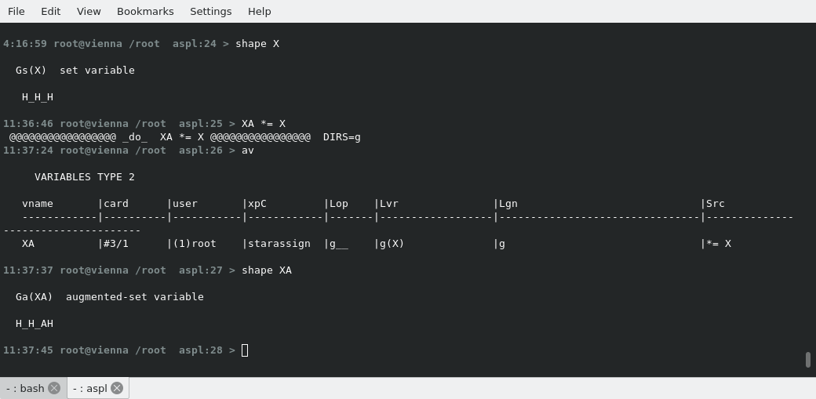Click the cursor at the aspl:28 prompt

[x=245, y=350]
